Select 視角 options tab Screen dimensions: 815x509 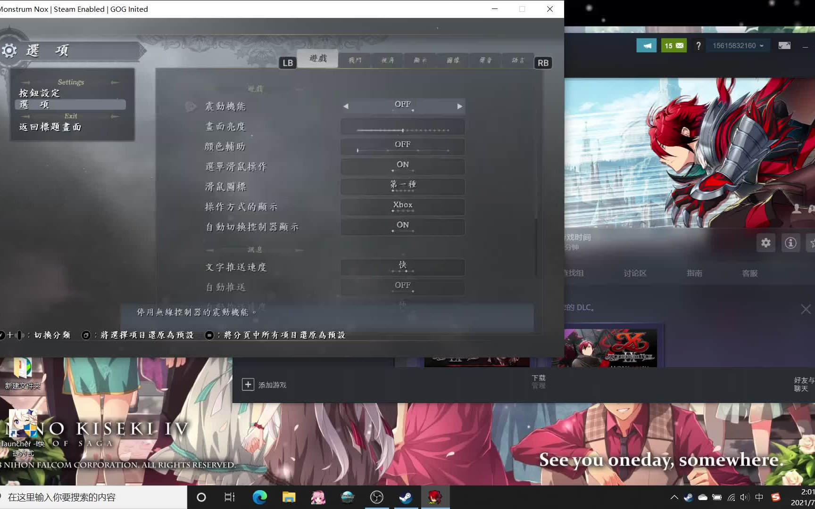click(x=388, y=60)
